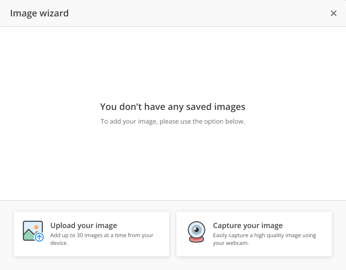Click the orange sun in the picture icon
This screenshot has width=346, height=270.
tap(36, 227)
